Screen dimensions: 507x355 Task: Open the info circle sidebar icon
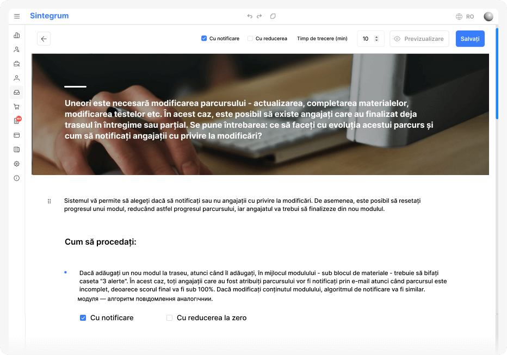[17, 178]
